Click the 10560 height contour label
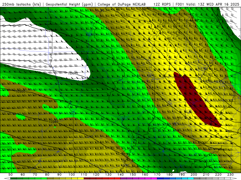The height and width of the screenshot is (180, 241). (53, 122)
